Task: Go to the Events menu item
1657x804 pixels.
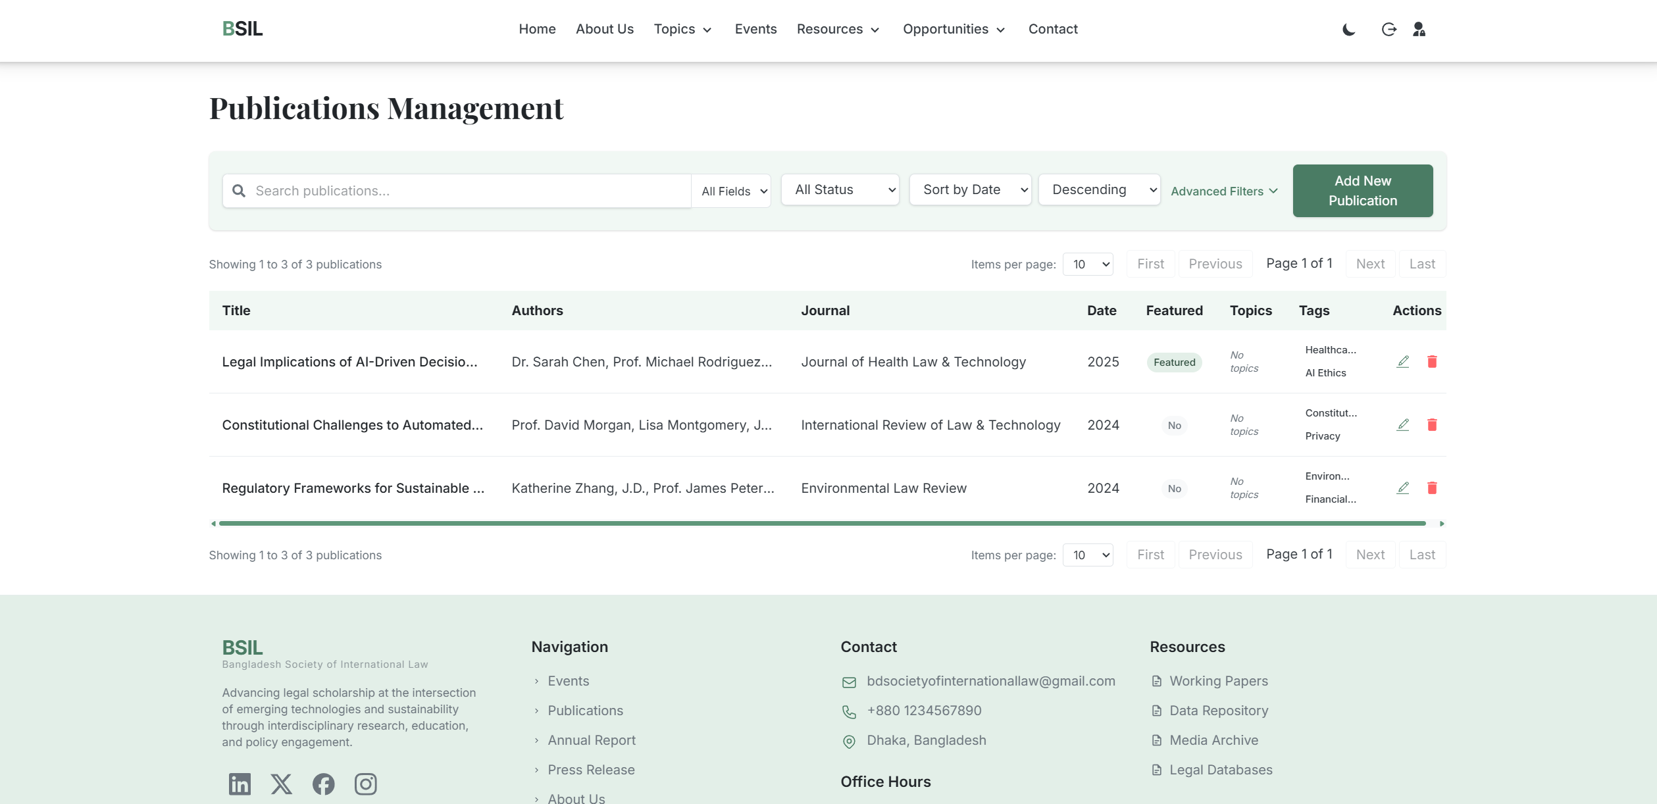Action: click(x=755, y=29)
